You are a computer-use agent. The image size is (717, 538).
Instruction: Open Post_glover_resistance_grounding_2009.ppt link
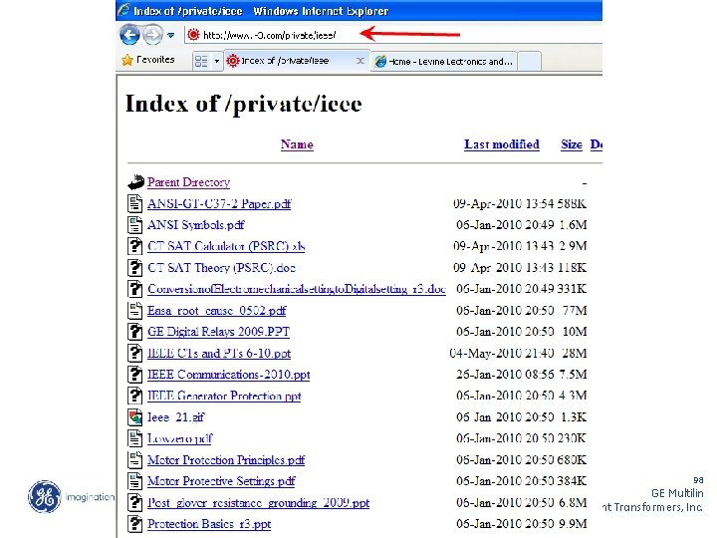[x=258, y=503]
